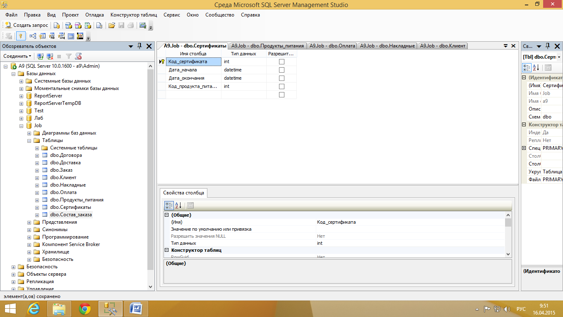Viewport: 563px width, 317px height.
Task: Click the datetime type cell for Дата_начала
Action: pos(243,70)
